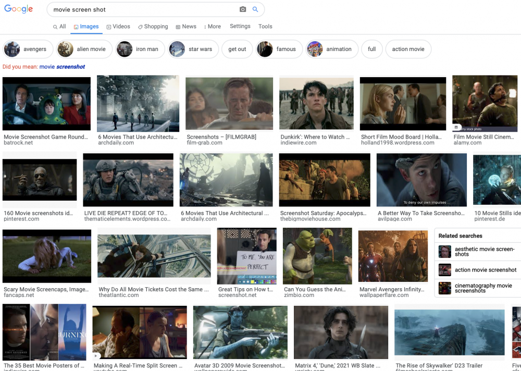
Task: Click the 'movie screenshot' spelling suggestion link
Action: pyautogui.click(x=62, y=67)
